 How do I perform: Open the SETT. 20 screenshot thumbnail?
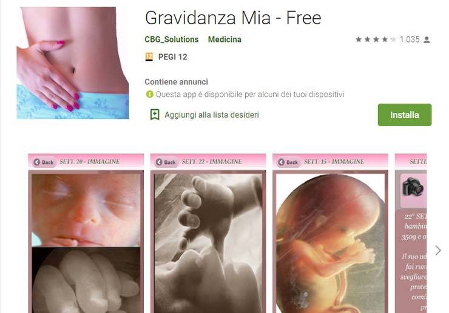pos(86,234)
